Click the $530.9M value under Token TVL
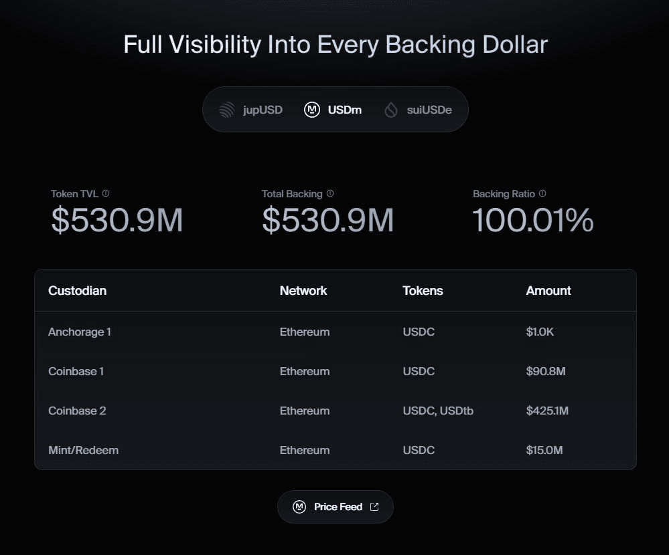Image resolution: width=669 pixels, height=555 pixels. click(117, 220)
